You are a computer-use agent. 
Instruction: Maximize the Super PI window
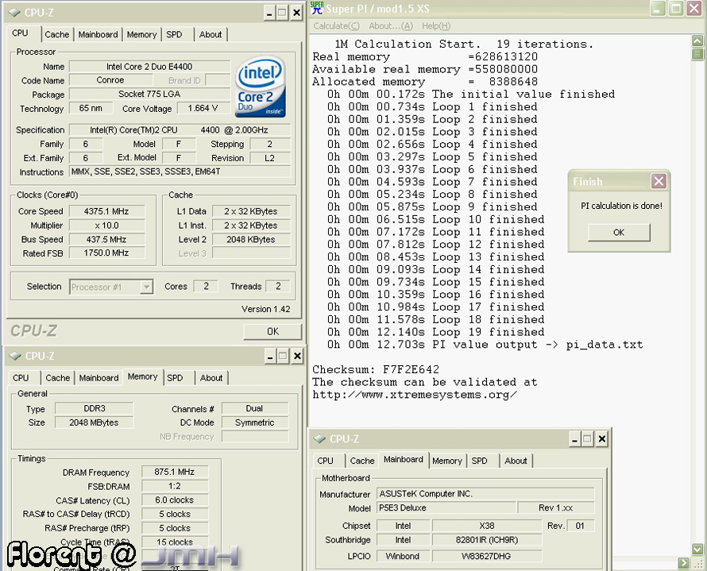pos(676,8)
